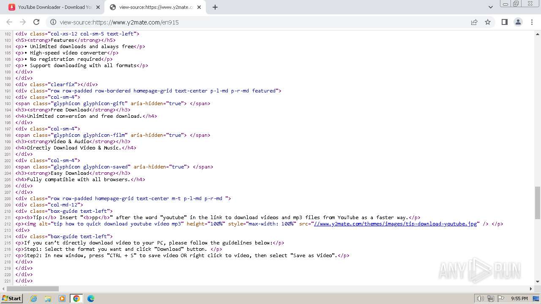This screenshot has width=541, height=304.
Task: Click "High-speed video converter" text
Action: coord(68,53)
